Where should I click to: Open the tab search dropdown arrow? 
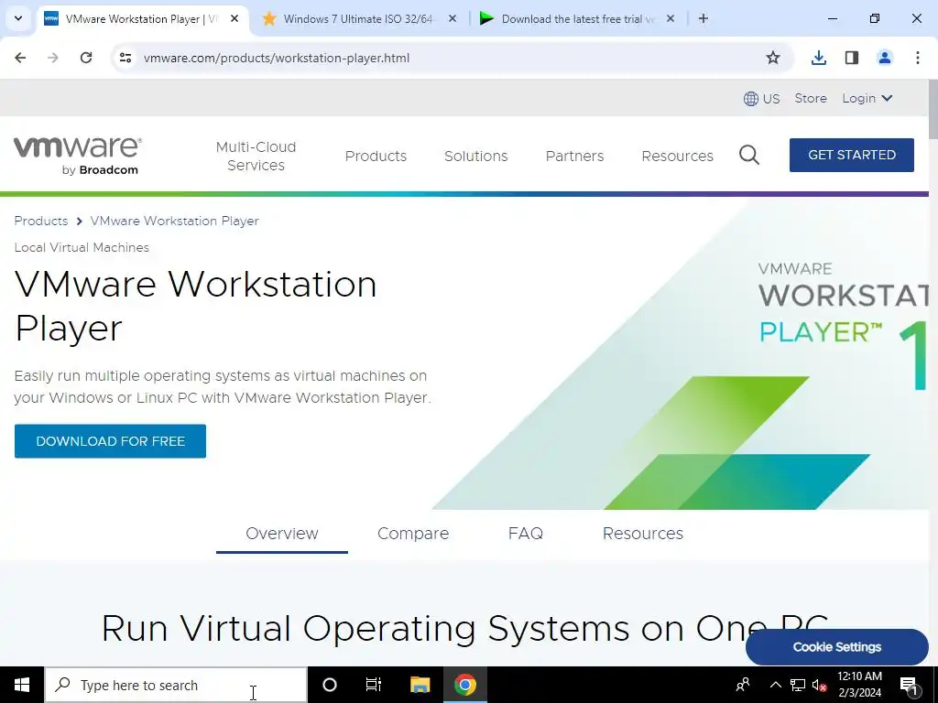(x=18, y=18)
